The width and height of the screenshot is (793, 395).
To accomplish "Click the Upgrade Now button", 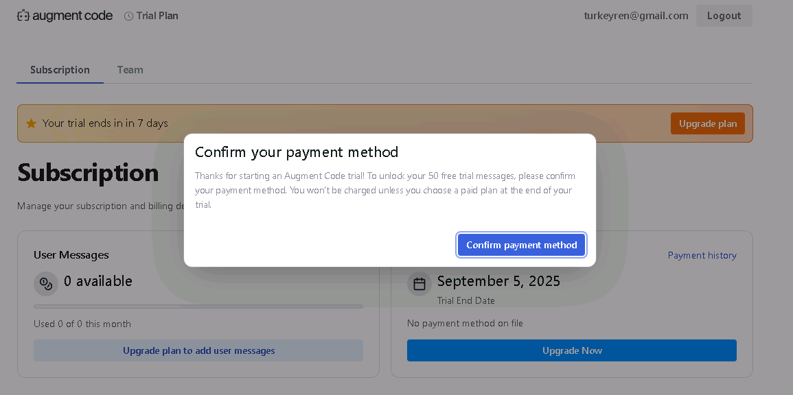I will tap(572, 350).
